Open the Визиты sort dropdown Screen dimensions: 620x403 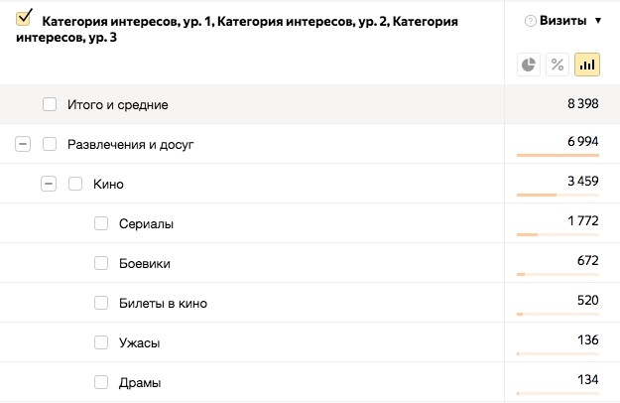598,21
